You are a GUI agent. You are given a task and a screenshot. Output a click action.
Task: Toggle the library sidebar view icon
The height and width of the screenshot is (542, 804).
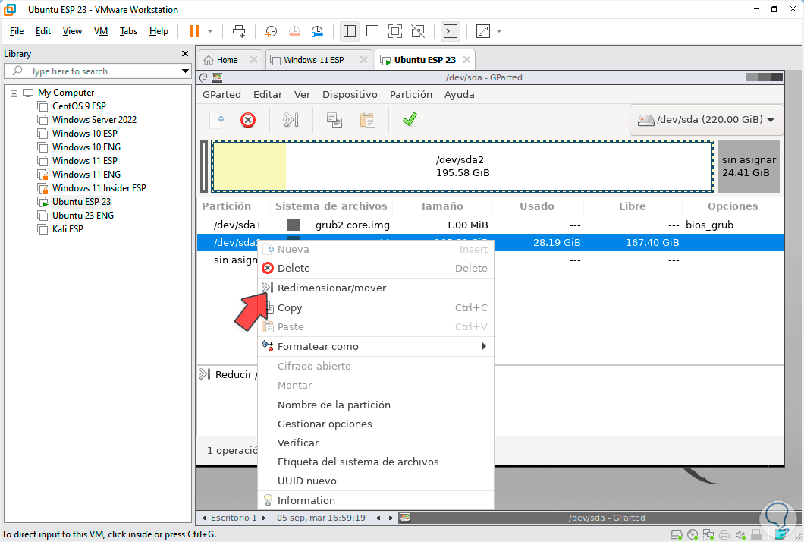(349, 31)
